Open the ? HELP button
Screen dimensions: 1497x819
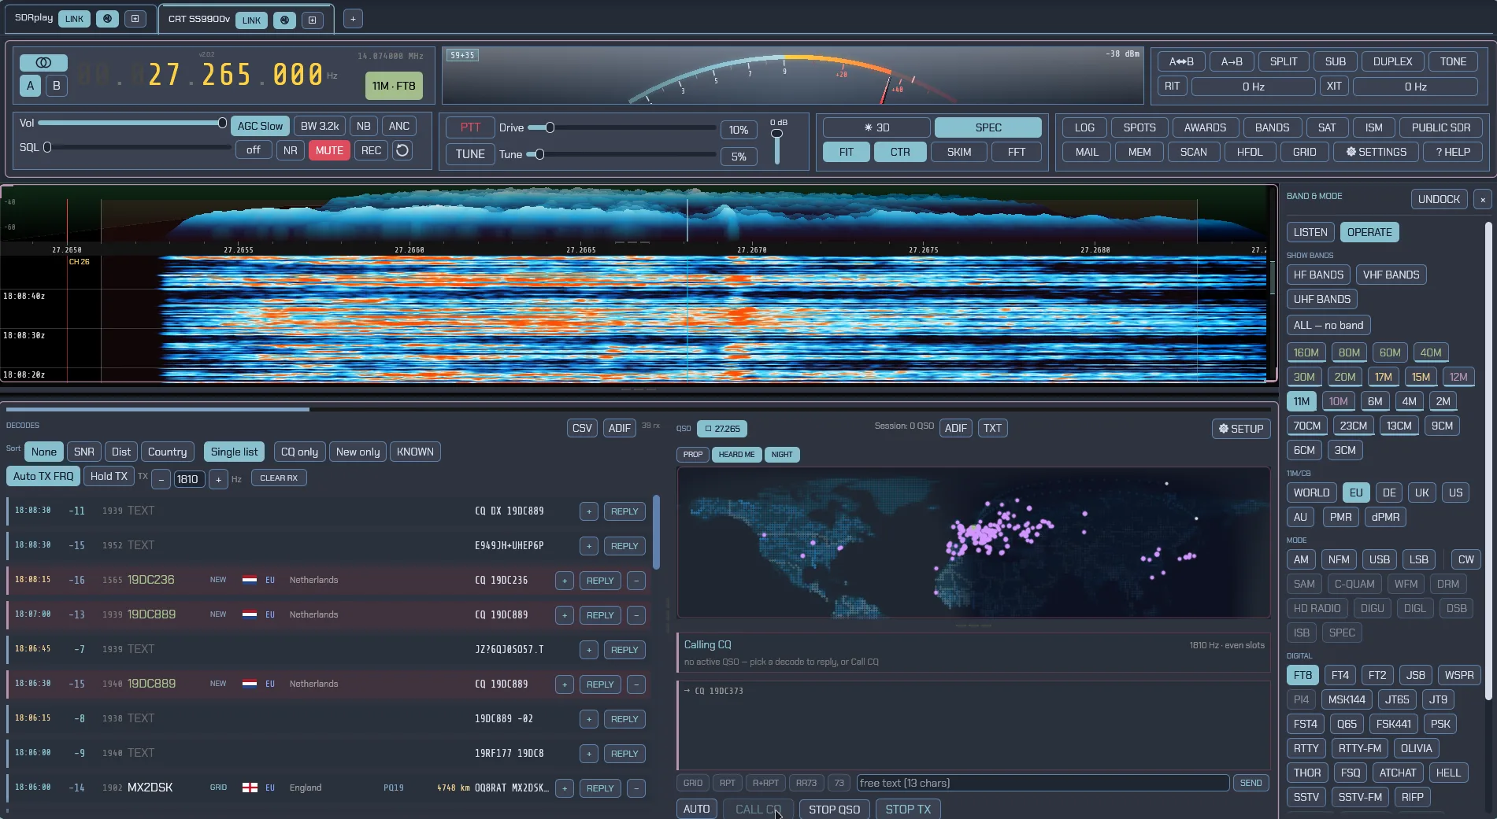(x=1453, y=152)
